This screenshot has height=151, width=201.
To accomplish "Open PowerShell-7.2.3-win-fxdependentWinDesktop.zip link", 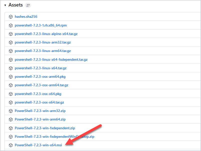I will [x=54, y=137].
